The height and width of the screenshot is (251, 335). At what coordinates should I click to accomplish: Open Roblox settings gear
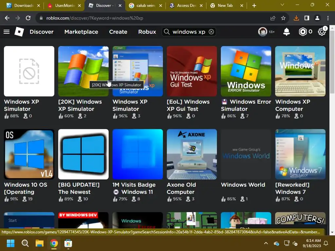322,32
